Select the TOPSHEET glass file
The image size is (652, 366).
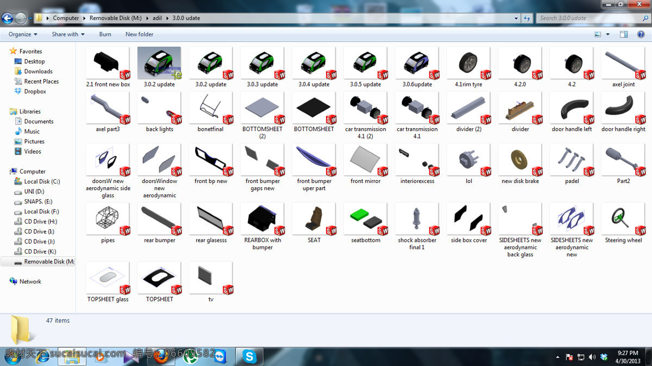(x=108, y=282)
